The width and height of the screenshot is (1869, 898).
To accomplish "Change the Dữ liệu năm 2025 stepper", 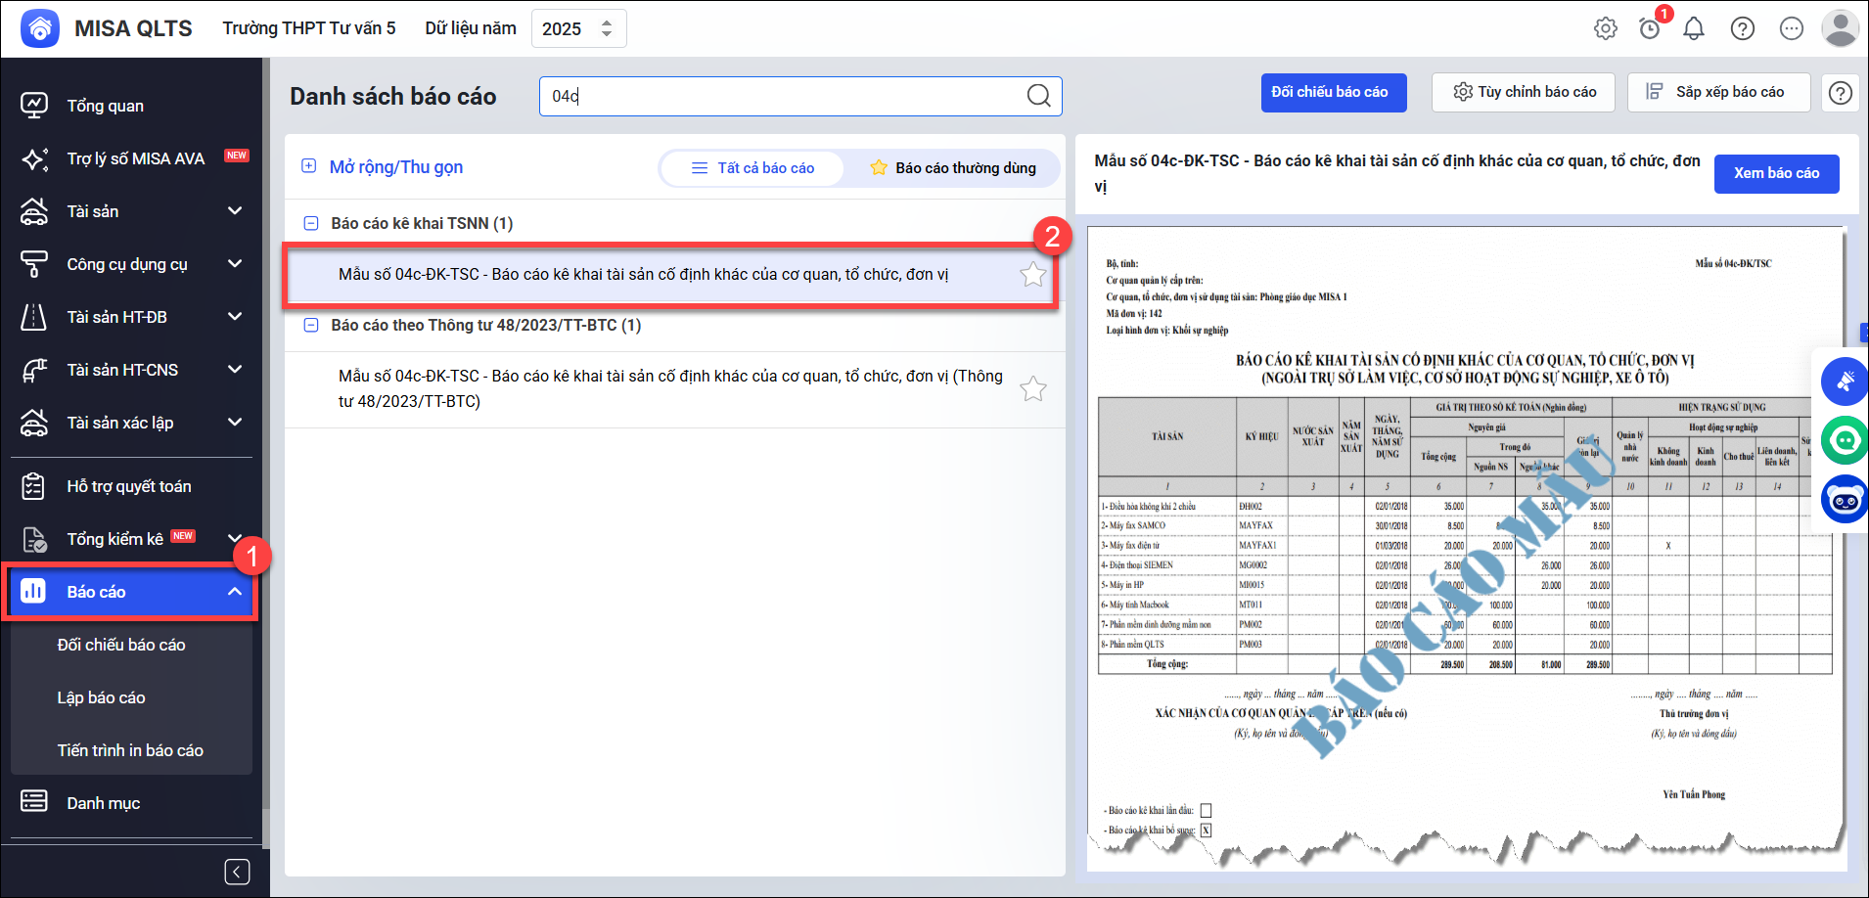I will 607,28.
